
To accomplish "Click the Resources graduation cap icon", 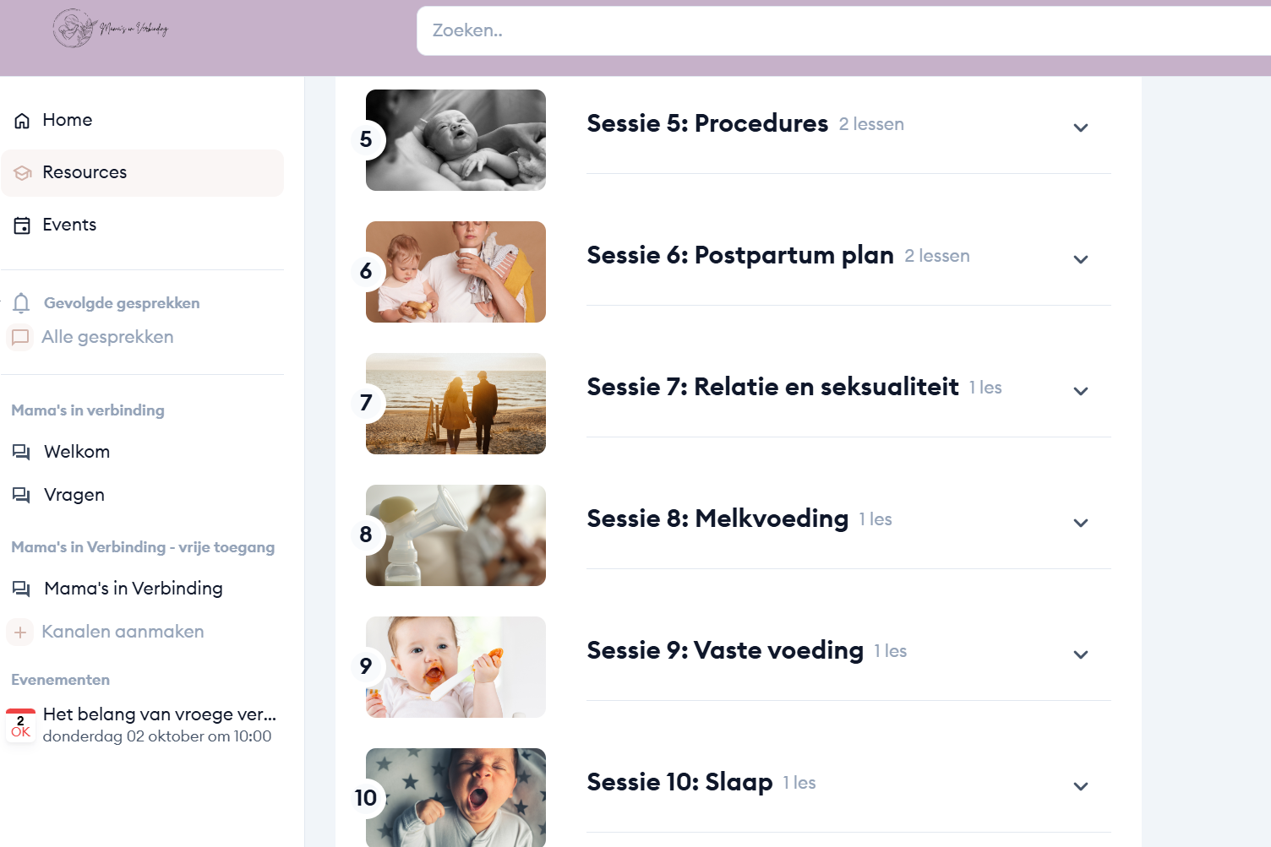I will (23, 173).
